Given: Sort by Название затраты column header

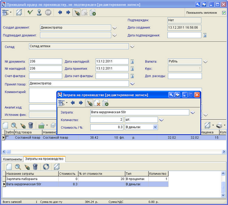Looking at the screenshot, I should pyautogui.click(x=32, y=174).
